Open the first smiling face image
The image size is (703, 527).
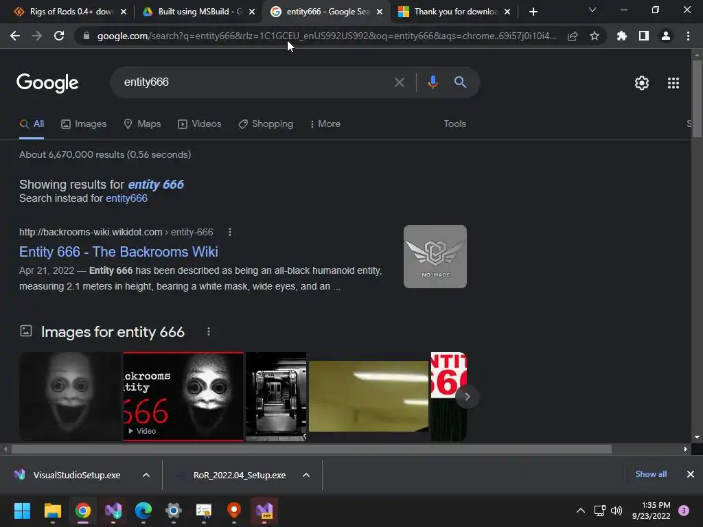[x=71, y=397]
